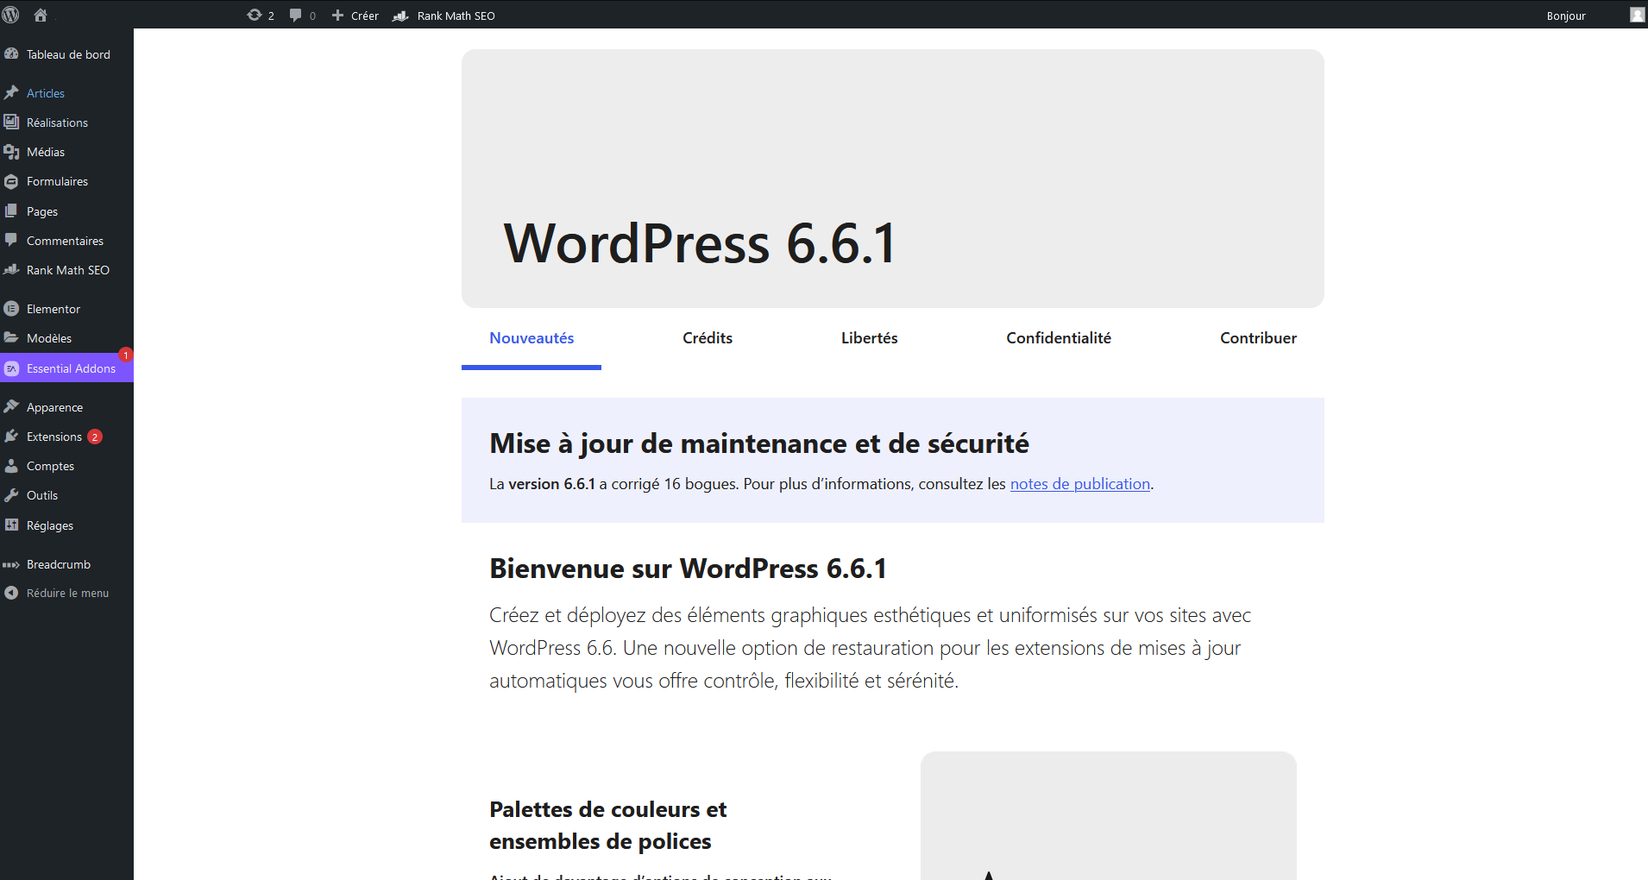Viewport: 1648px width, 880px height.
Task: Click the Commentaires bubble icon in sidebar
Action: tap(11, 240)
